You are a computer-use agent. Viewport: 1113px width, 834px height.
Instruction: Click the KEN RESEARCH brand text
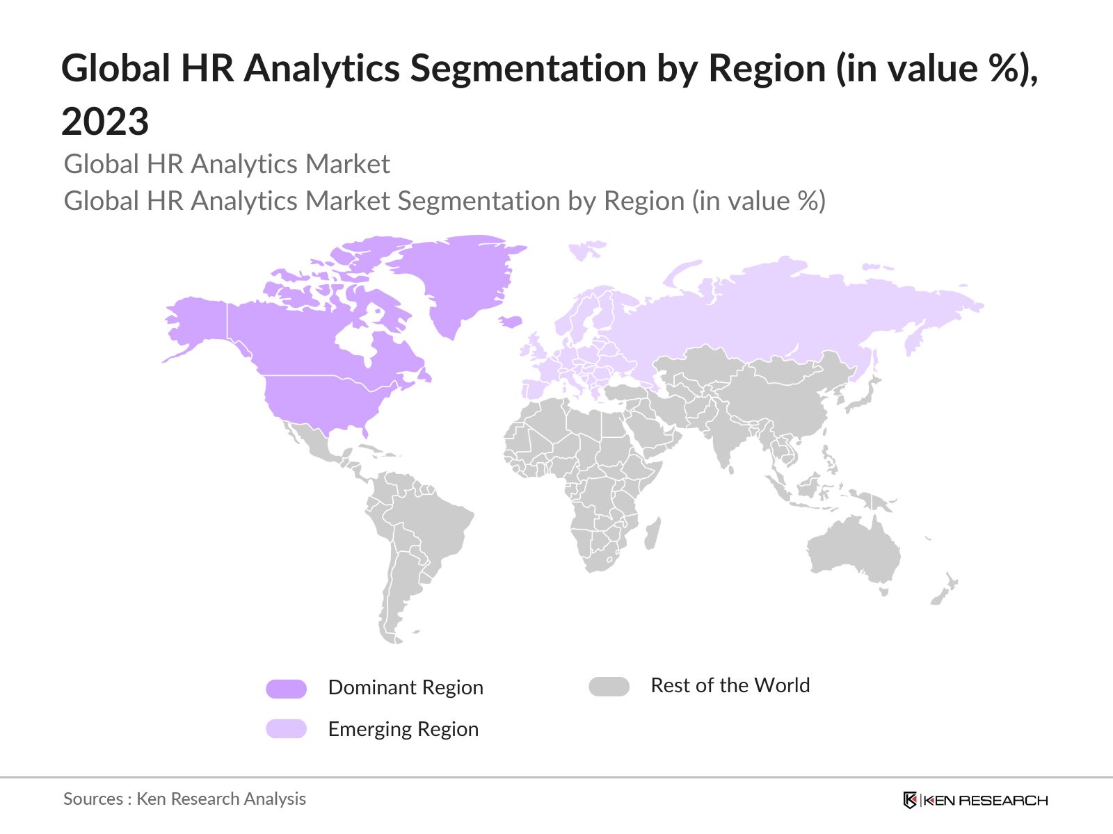985,801
